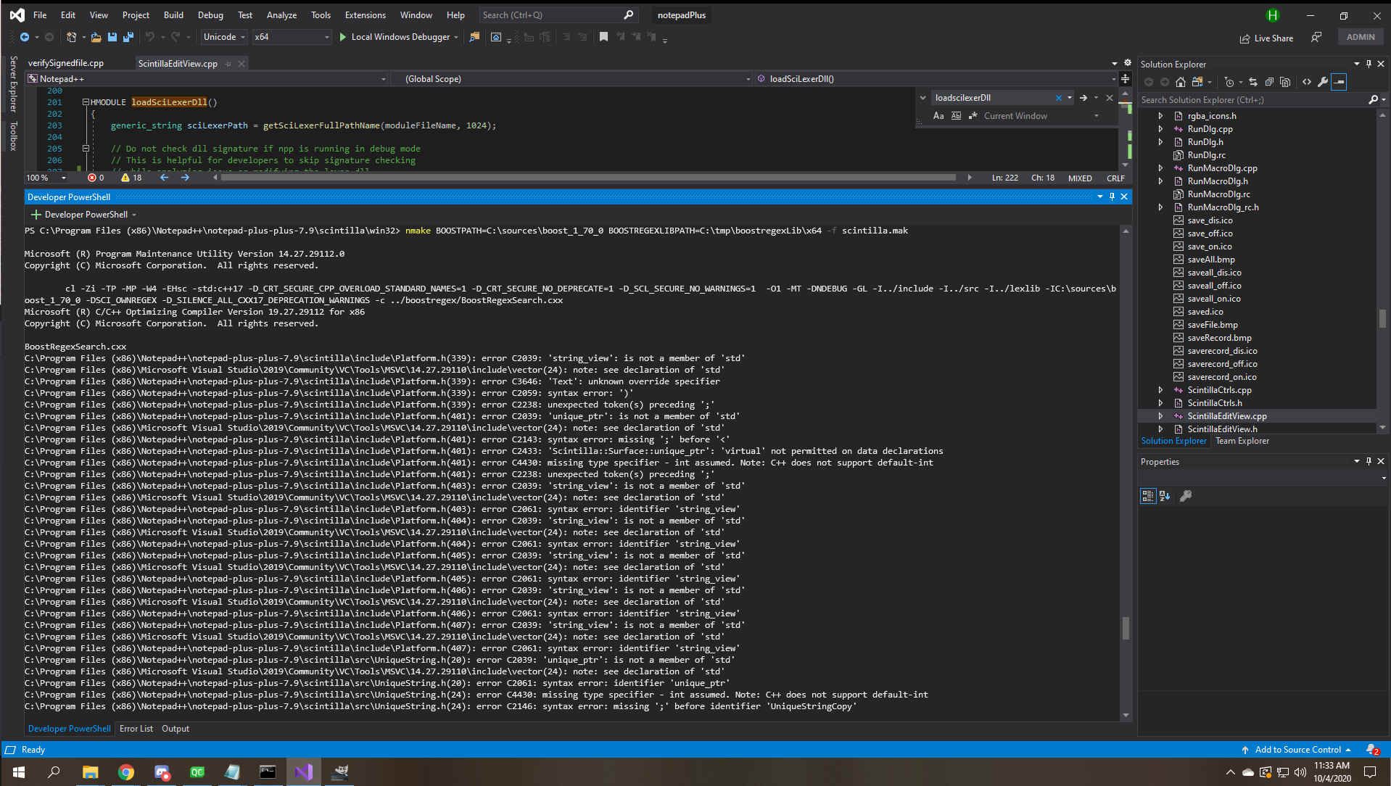This screenshot has height=786, width=1391.
Task: Expand the RunDlg.cpp tree node
Action: coord(1160,129)
